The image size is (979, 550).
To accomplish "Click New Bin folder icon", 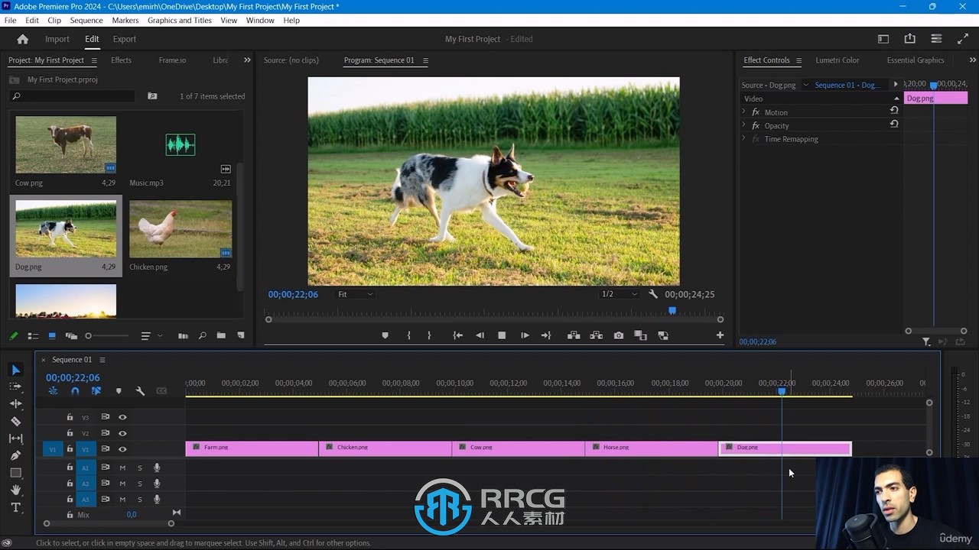I will 221,335.
